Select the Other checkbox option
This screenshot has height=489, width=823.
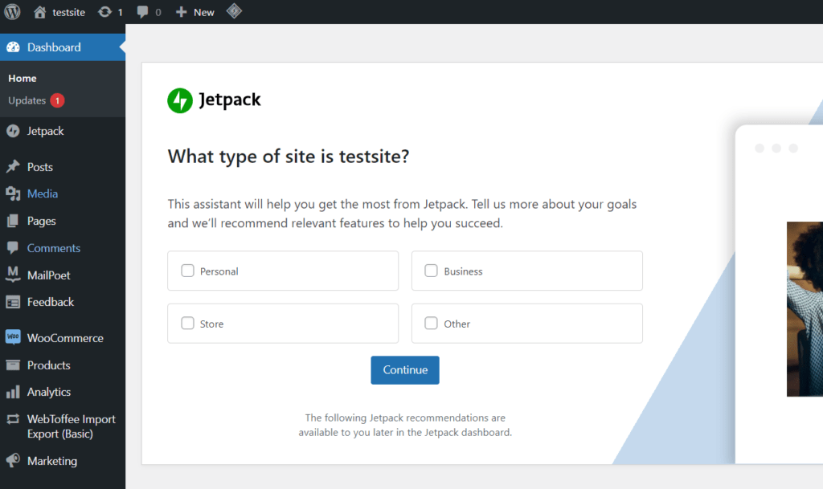tap(431, 324)
